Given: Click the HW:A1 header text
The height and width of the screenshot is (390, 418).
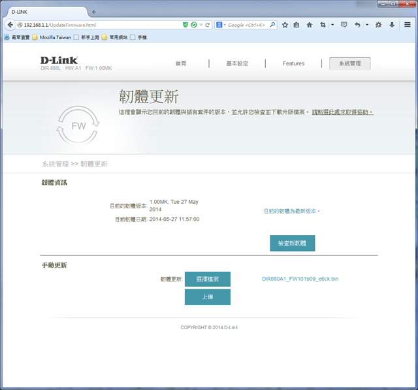Looking at the screenshot, I should click(x=73, y=68).
